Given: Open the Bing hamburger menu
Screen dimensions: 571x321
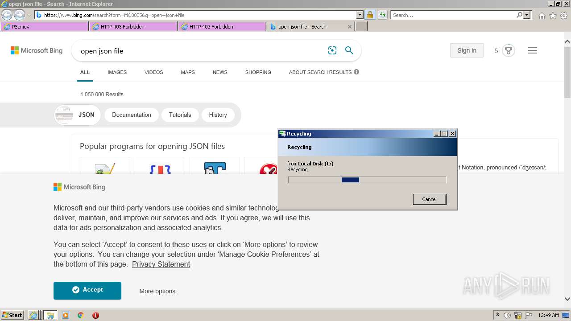Looking at the screenshot, I should [533, 50].
